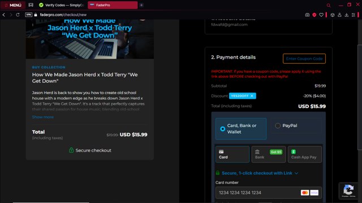
Task: Click the course banner image
Action: tap(90, 39)
